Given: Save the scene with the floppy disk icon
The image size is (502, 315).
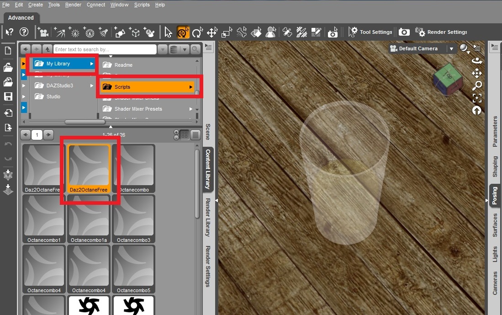Looking at the screenshot, I should pyautogui.click(x=8, y=96).
